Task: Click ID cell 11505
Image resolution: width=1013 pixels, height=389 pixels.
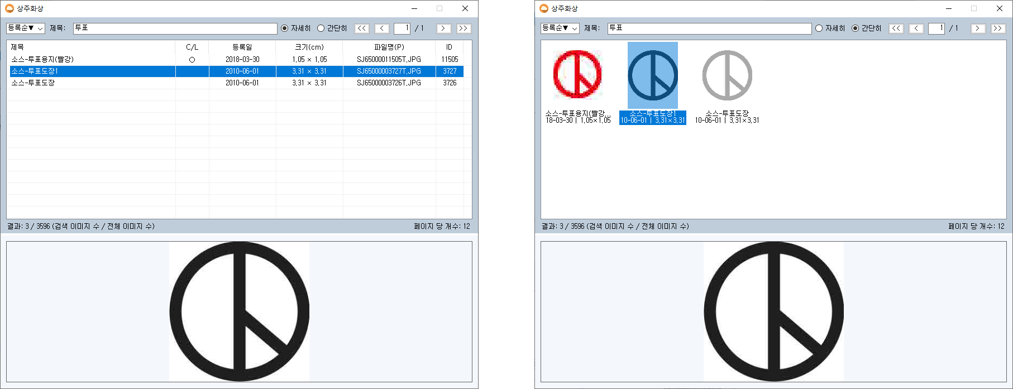Action: (x=450, y=59)
